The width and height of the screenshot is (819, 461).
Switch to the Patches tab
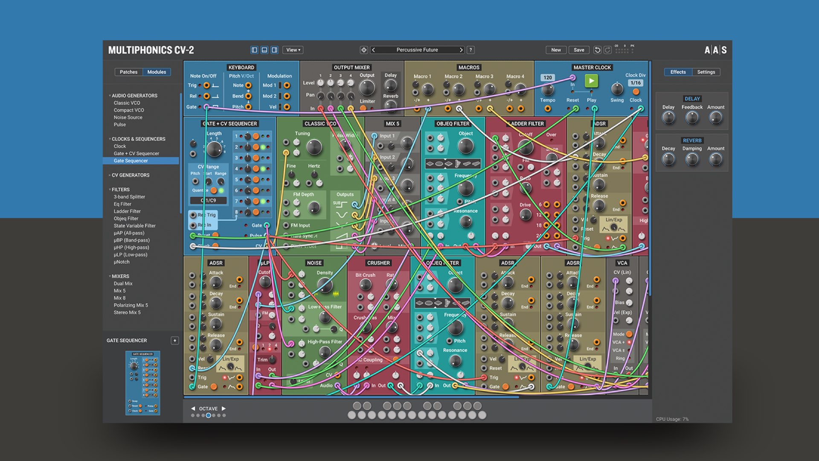click(128, 72)
